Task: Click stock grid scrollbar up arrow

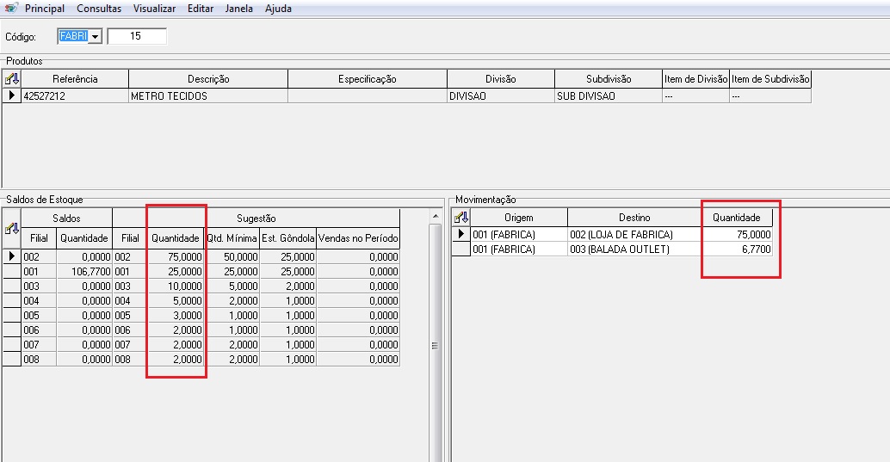Action: click(436, 216)
